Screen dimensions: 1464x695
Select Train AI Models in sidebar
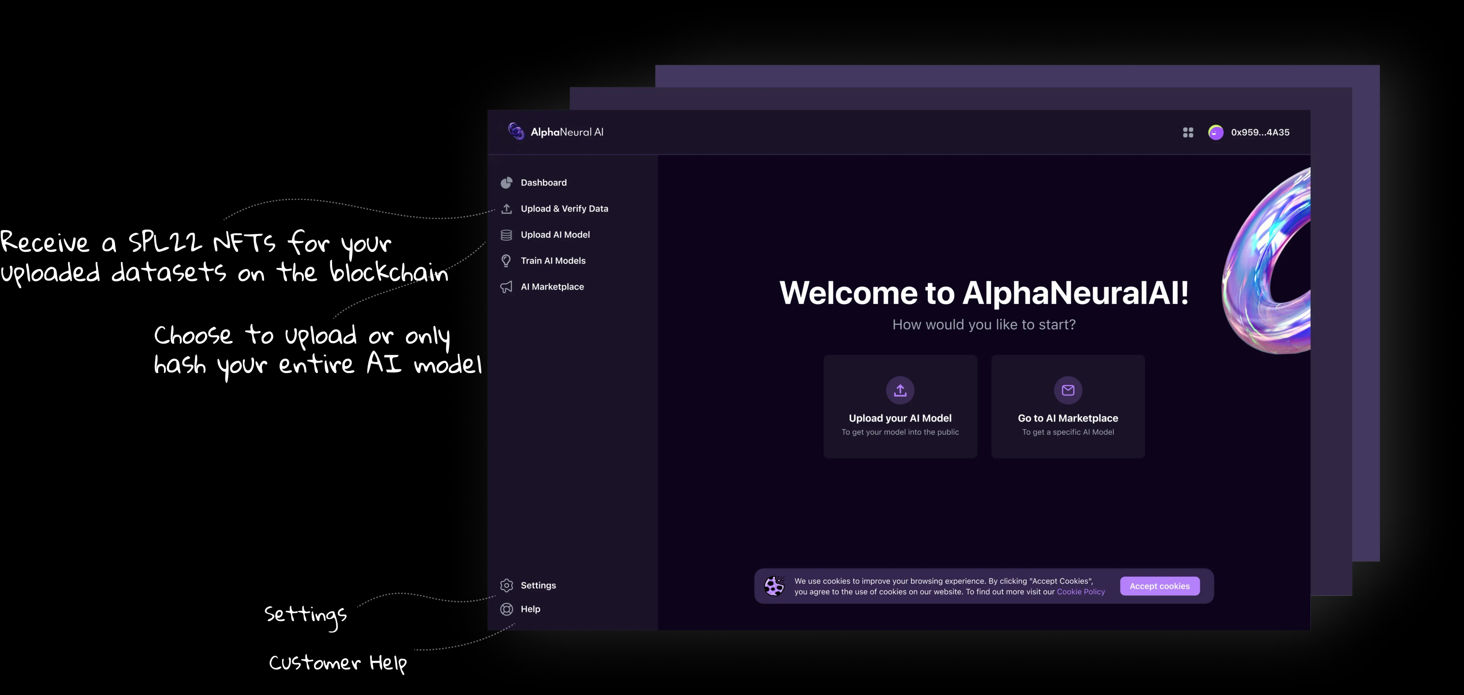pos(553,261)
